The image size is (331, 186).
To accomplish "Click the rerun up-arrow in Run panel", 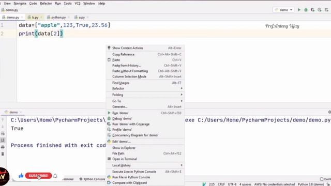I will tap(3, 120).
